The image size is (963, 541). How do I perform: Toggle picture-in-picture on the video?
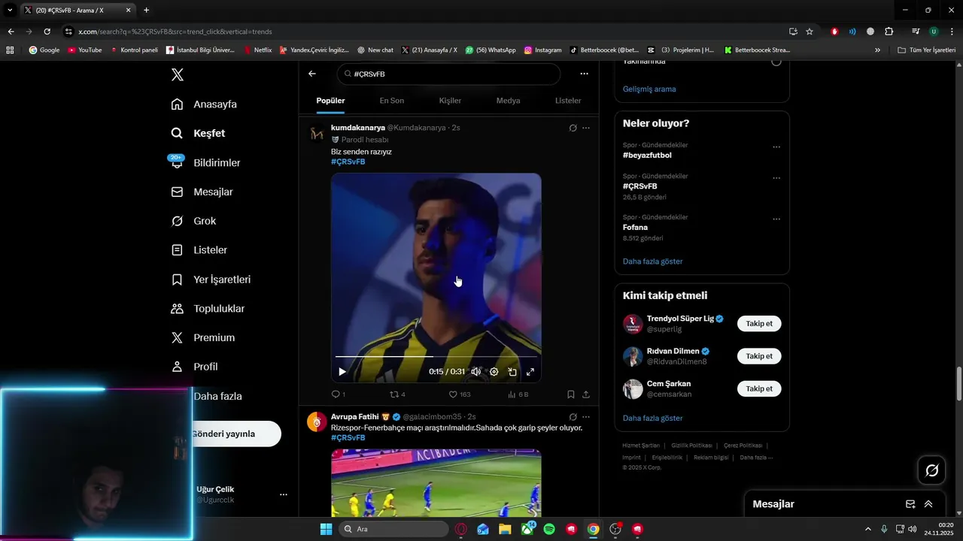pyautogui.click(x=512, y=371)
